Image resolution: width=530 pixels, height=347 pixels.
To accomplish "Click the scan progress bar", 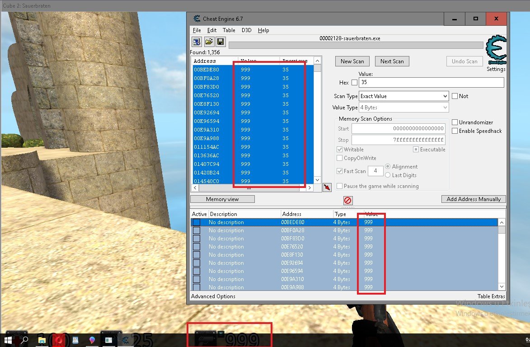I will [x=356, y=45].
